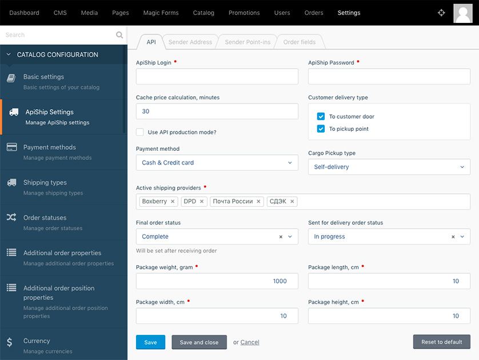The image size is (479, 360).
Task: Open the user avatar profile
Action: (463, 13)
